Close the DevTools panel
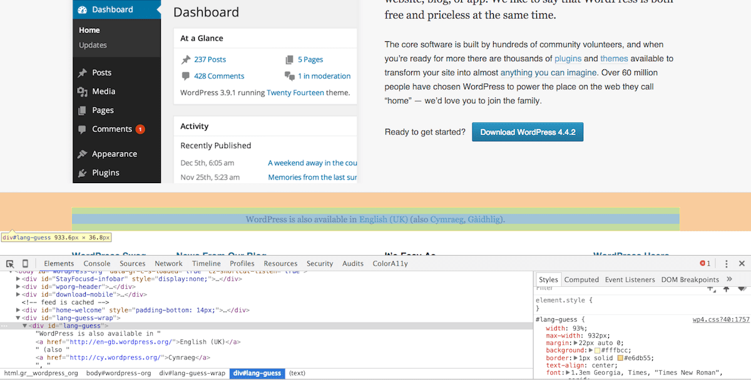The height and width of the screenshot is (380, 751). [742, 264]
